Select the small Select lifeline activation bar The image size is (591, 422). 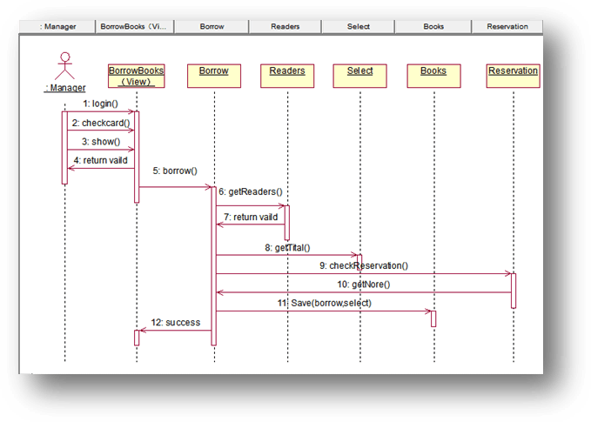[359, 262]
